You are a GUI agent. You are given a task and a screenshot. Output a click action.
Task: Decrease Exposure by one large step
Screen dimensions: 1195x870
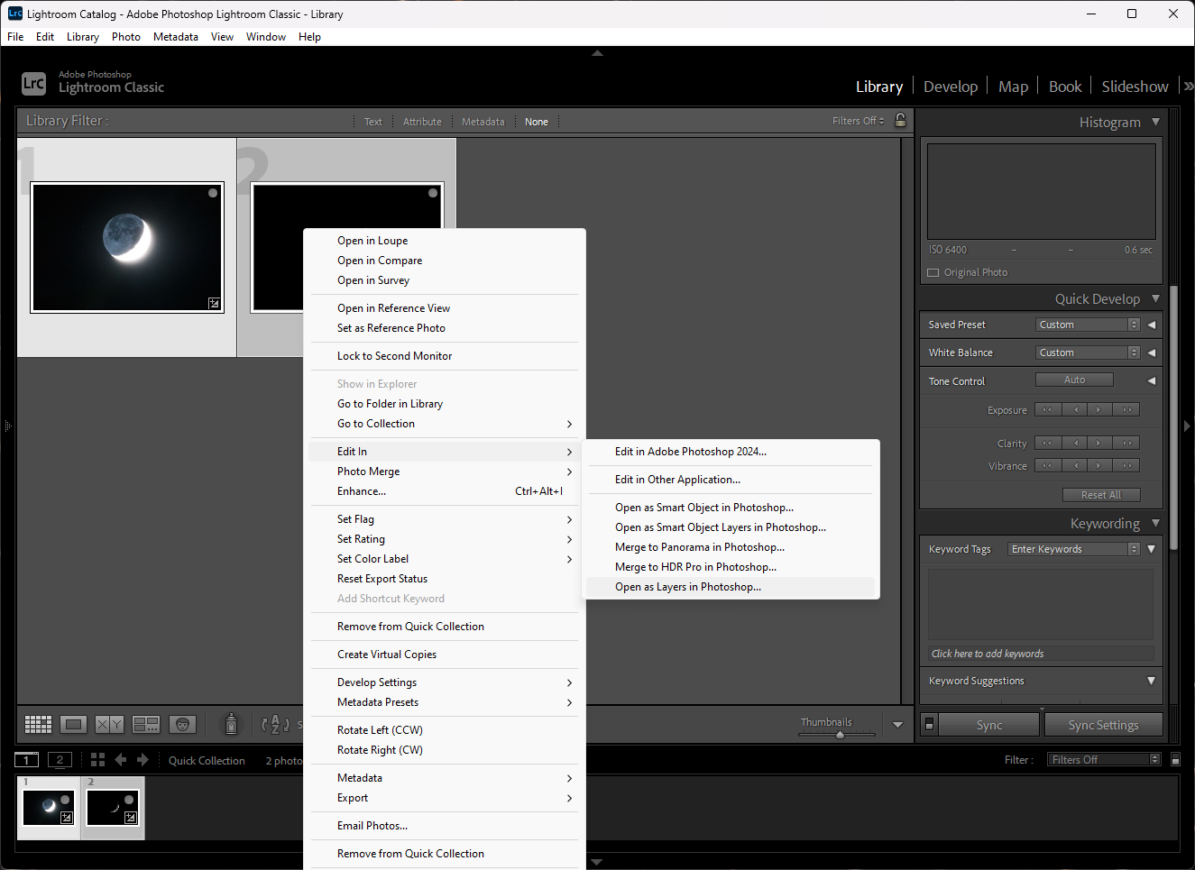(1048, 409)
